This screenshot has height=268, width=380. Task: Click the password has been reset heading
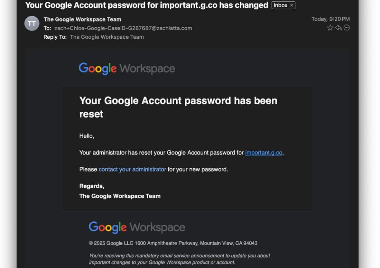click(178, 107)
